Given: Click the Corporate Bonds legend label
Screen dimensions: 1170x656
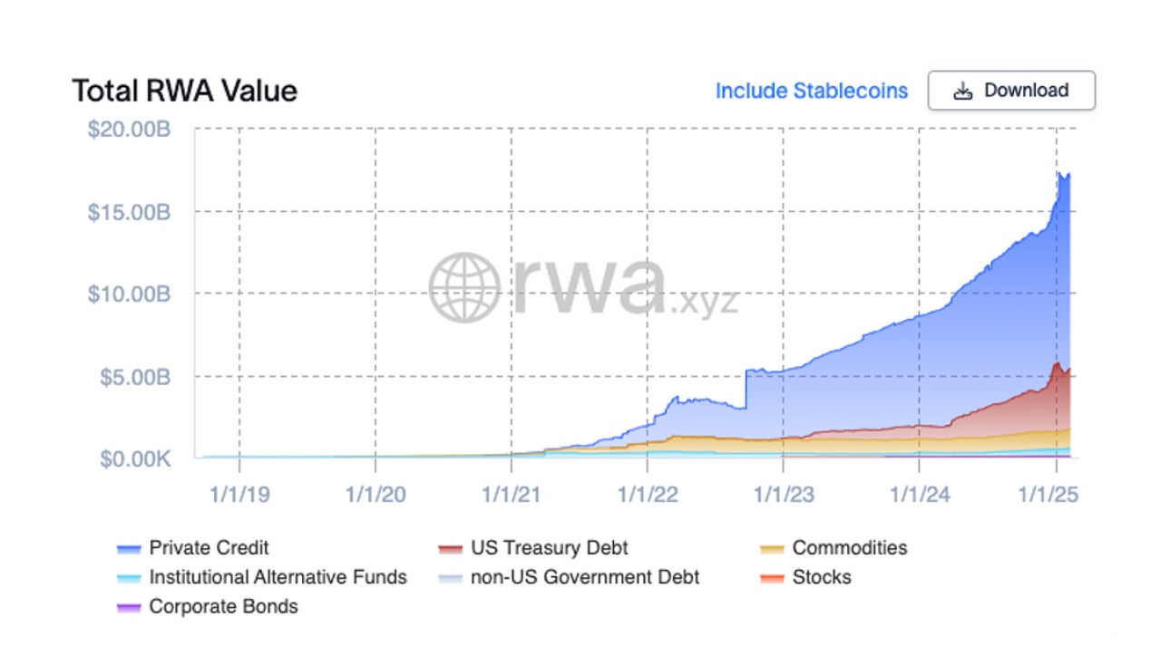Looking at the screenshot, I should pyautogui.click(x=223, y=606).
